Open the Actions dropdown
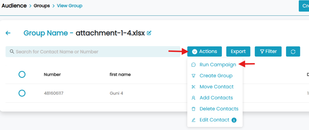 (205, 51)
